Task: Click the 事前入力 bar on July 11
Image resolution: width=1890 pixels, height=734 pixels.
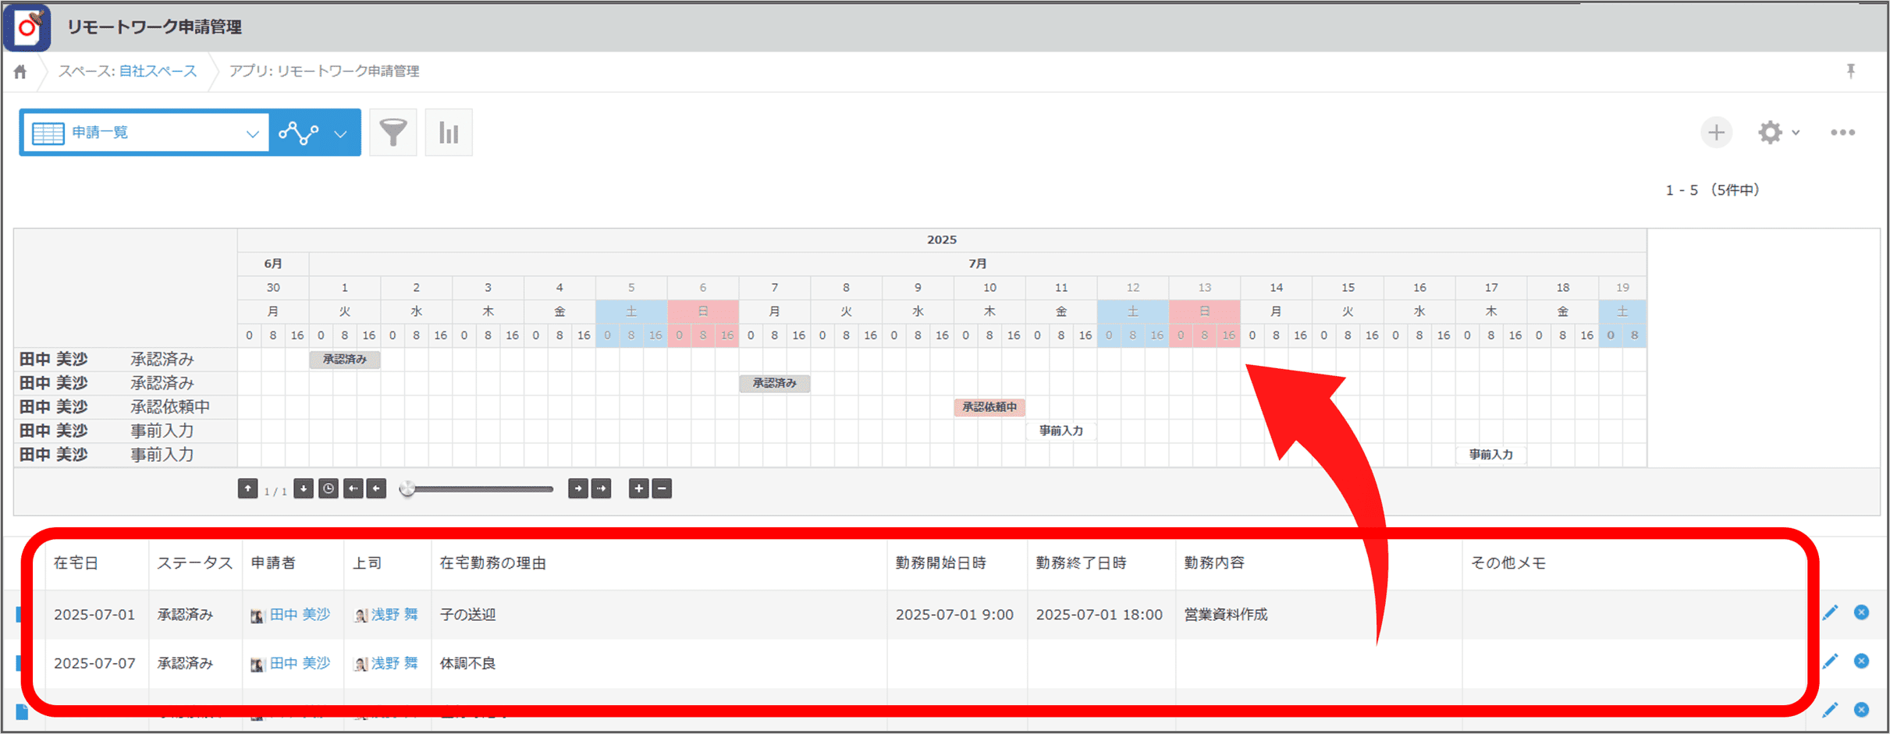Action: pyautogui.click(x=1061, y=431)
